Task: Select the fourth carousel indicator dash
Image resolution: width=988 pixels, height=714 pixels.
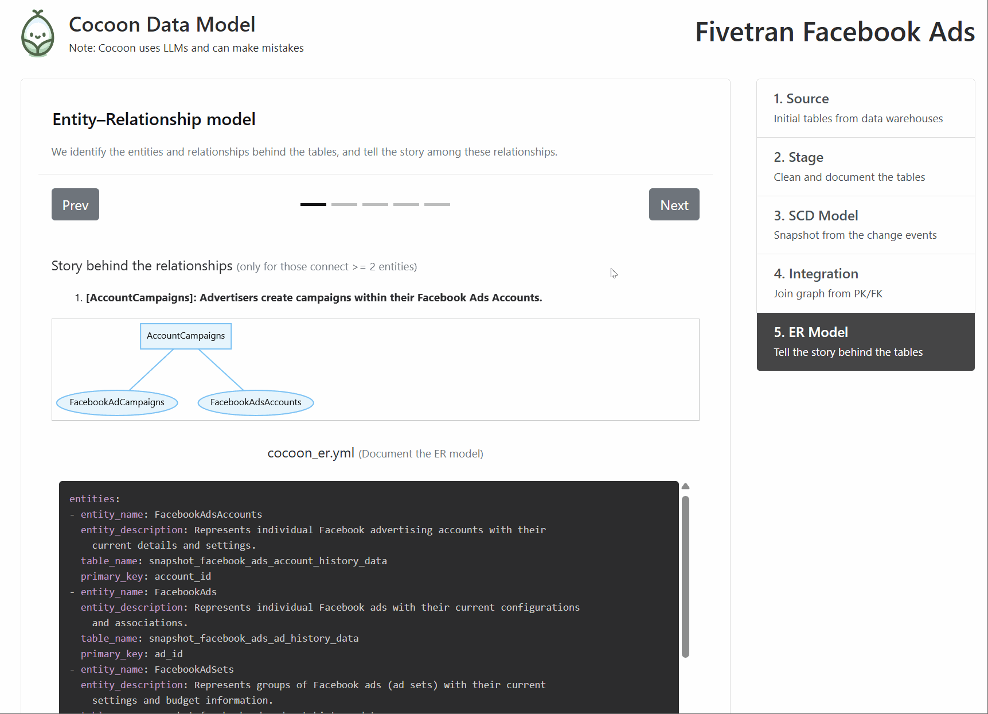Action: (x=406, y=204)
